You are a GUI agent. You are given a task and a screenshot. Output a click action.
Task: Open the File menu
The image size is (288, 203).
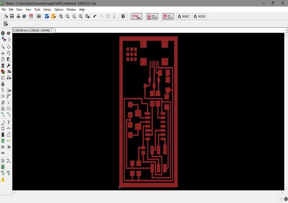click(4, 9)
